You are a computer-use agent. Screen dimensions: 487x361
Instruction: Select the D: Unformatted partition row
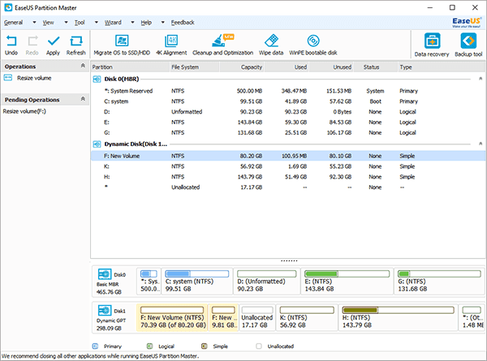(x=288, y=112)
